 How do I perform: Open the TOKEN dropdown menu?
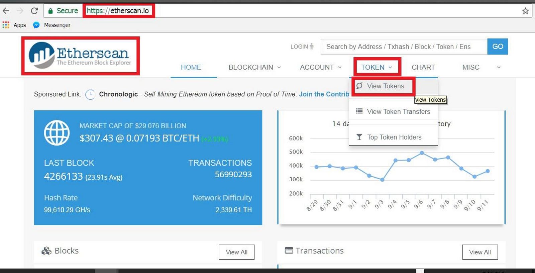click(377, 67)
